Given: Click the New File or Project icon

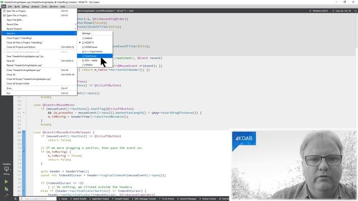Looking at the screenshot, I should [4, 11].
